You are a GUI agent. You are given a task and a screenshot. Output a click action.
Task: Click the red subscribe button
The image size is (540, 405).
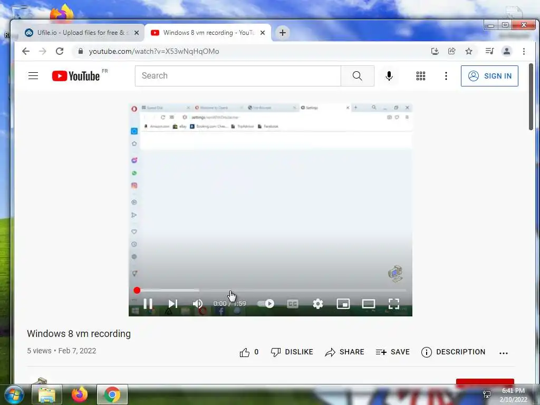tap(485, 382)
